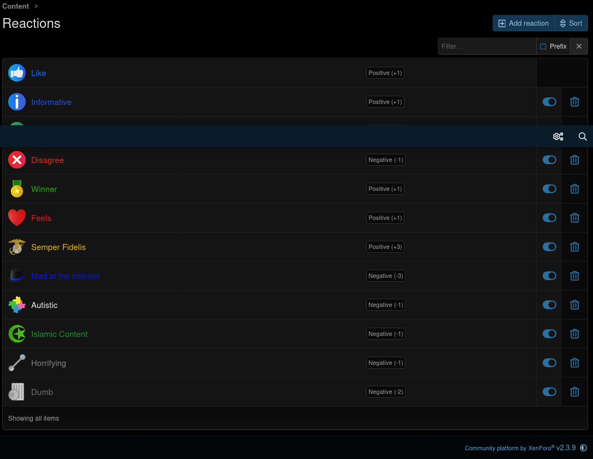Viewport: 593px width, 459px height.
Task: Delete the Horrifying reaction
Action: point(574,363)
